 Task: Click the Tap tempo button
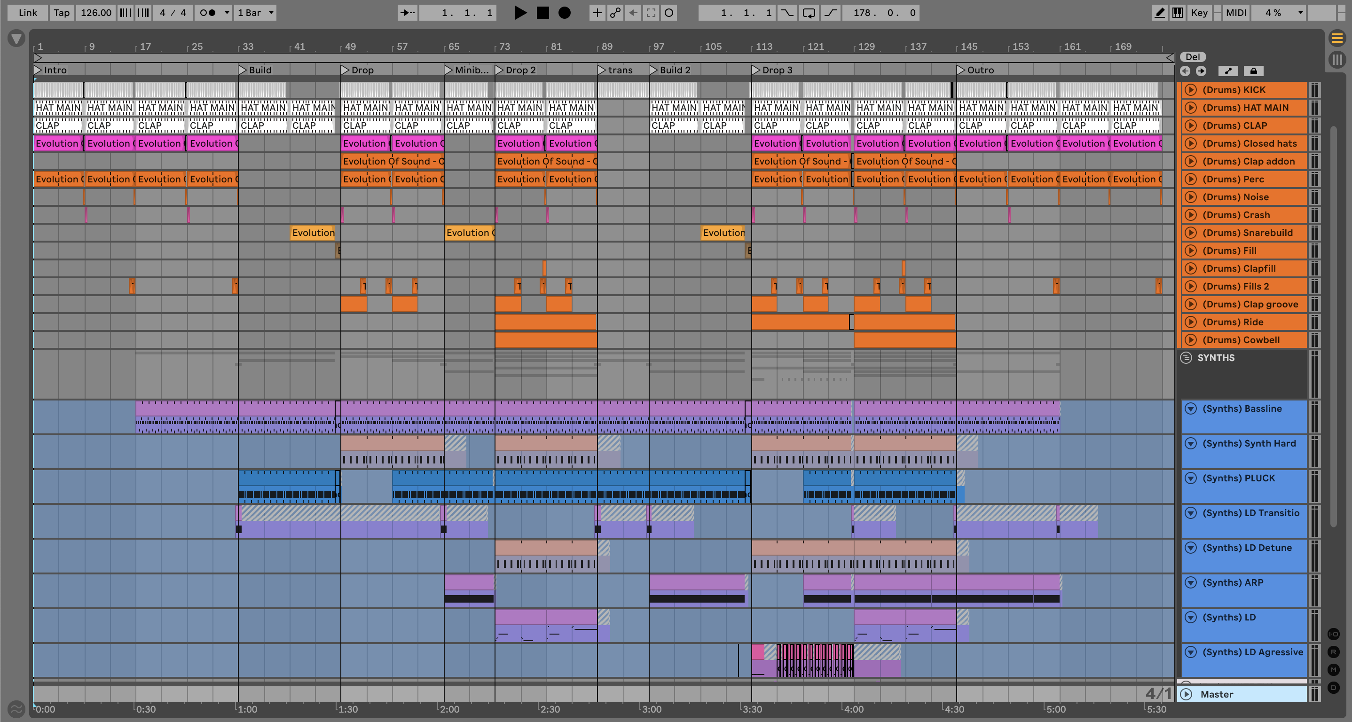pos(62,13)
